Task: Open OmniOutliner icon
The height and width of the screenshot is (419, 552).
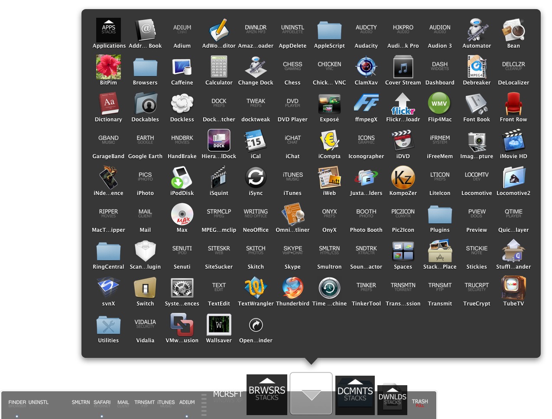Action: (292, 214)
